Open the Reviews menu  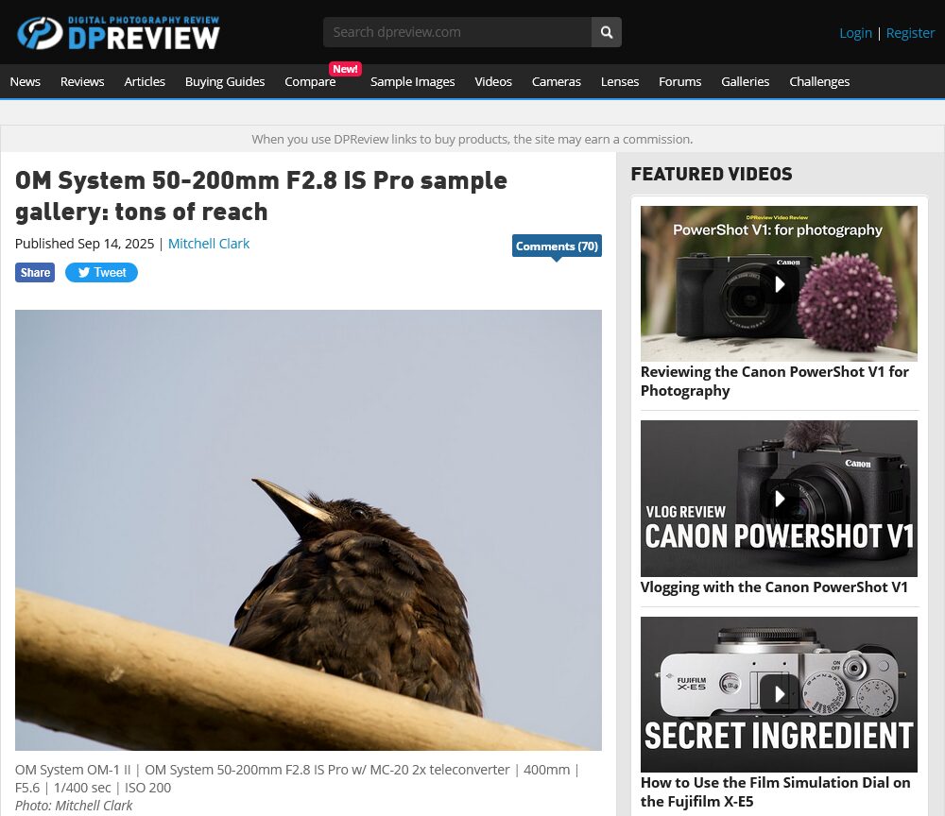(82, 81)
